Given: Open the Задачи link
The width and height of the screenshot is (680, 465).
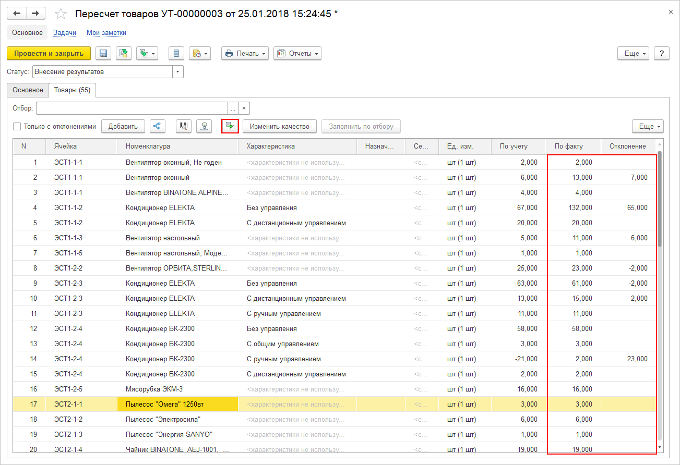Looking at the screenshot, I should [x=65, y=32].
